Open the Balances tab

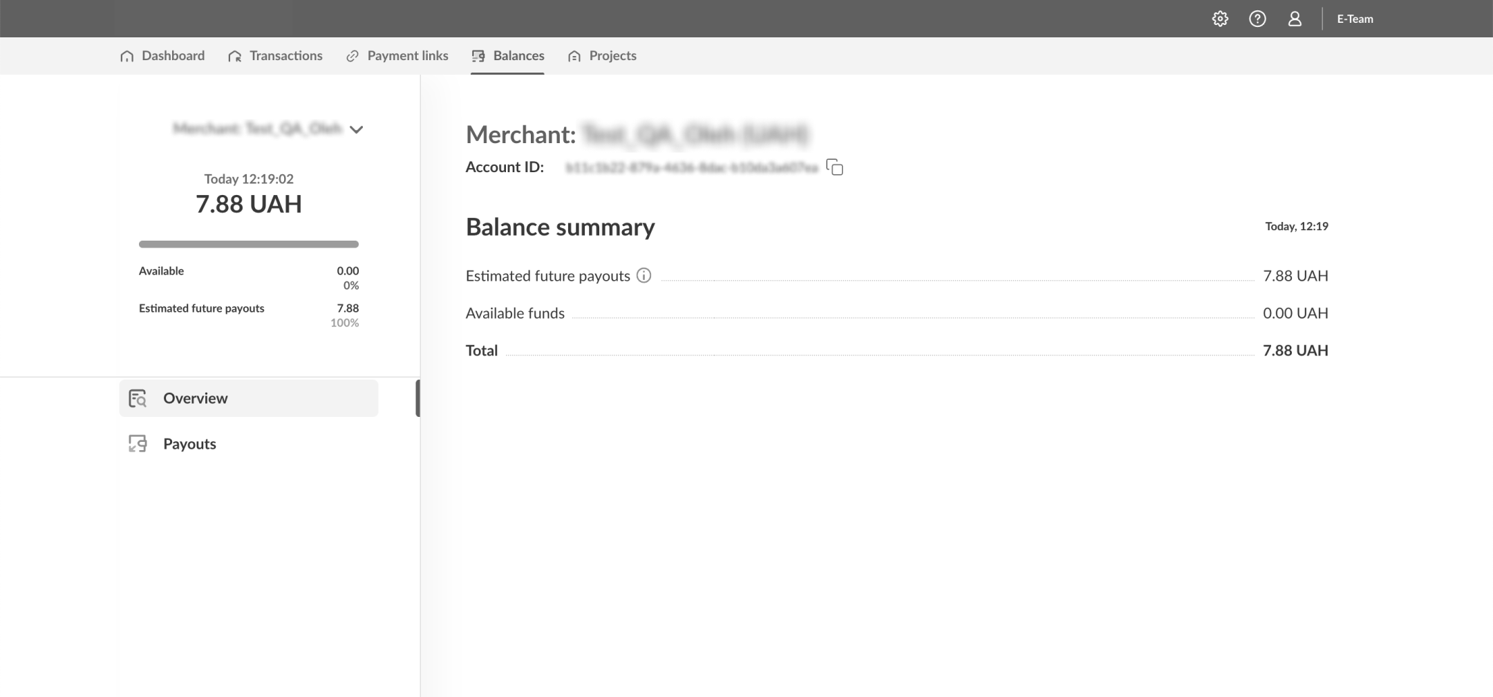(x=518, y=56)
